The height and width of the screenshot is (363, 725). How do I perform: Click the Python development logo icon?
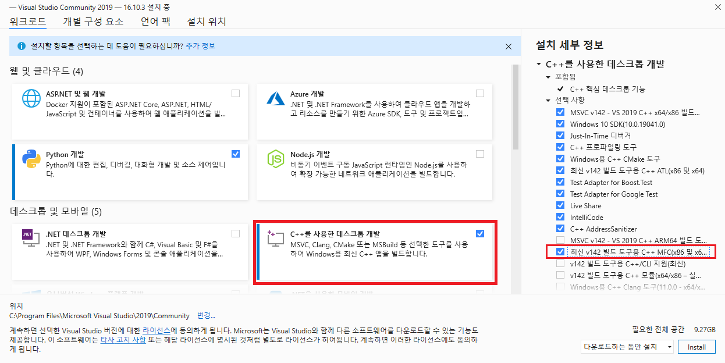click(x=31, y=159)
